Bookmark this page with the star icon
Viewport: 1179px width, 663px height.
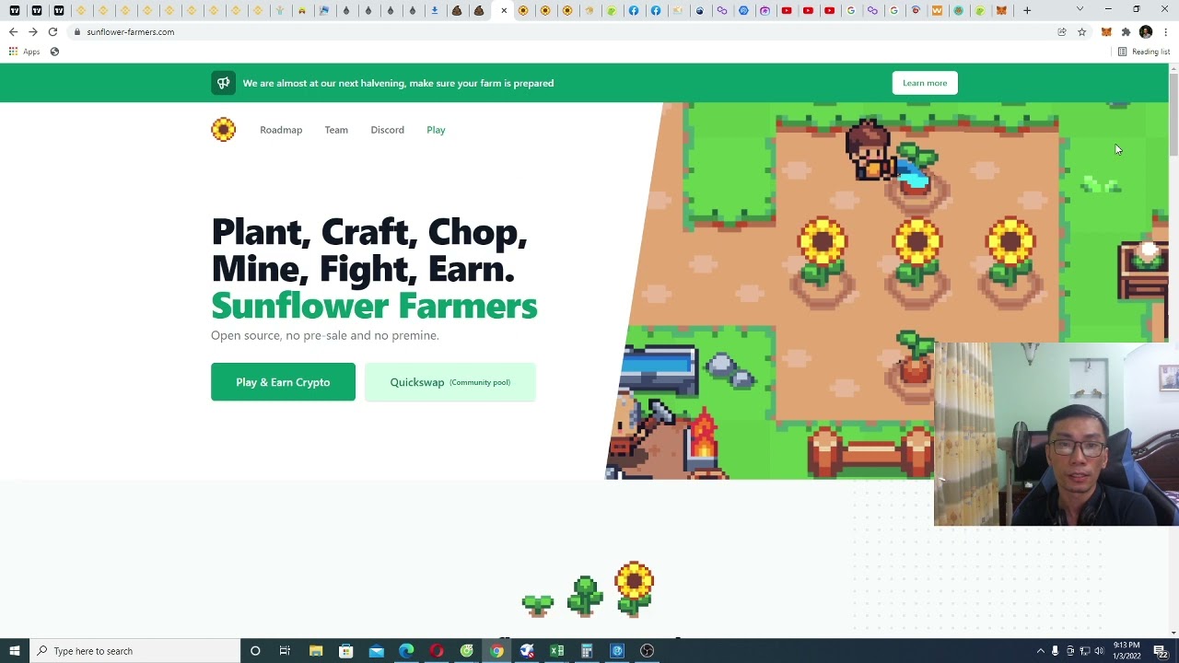click(1082, 32)
